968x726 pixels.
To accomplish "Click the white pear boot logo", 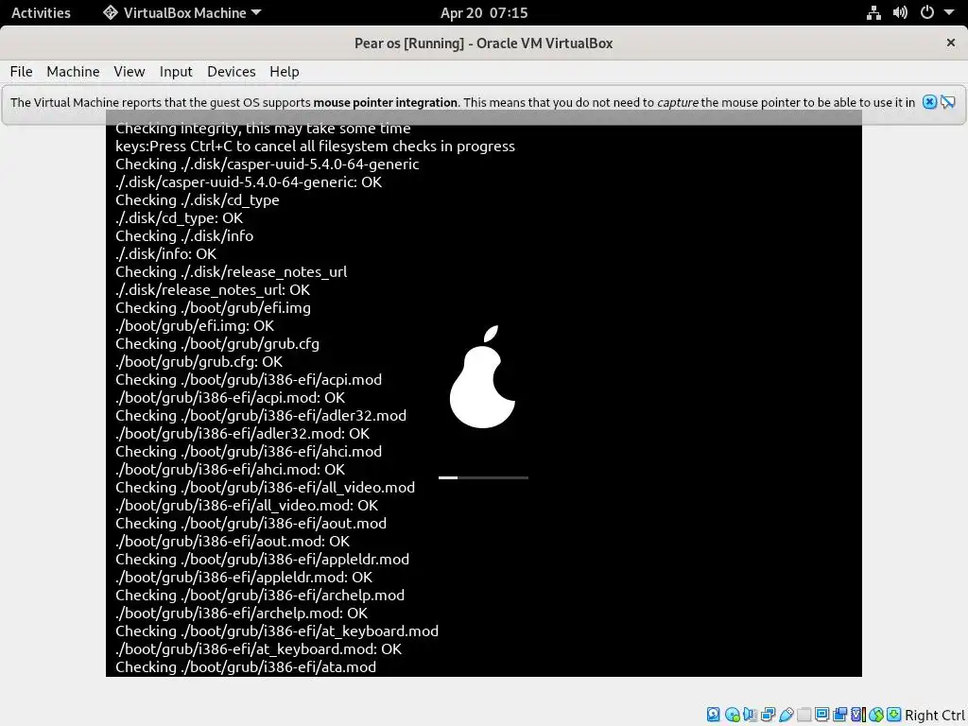I will pos(483,376).
